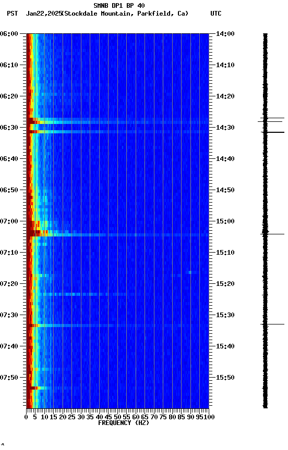Click the seismogram spike near 15:33 UTC
The width and height of the screenshot is (288, 450).
click(272, 324)
